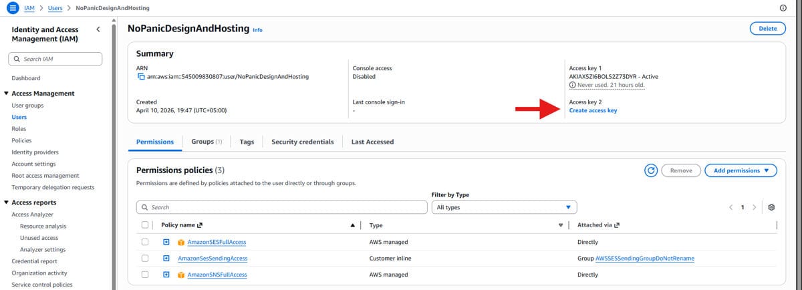Click the Info link beside user name
The height and width of the screenshot is (290, 802).
(257, 30)
